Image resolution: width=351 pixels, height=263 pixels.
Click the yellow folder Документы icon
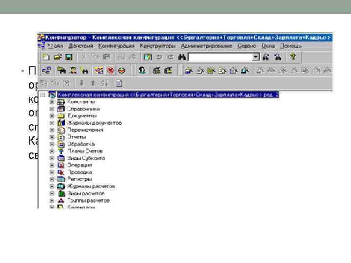point(61,116)
